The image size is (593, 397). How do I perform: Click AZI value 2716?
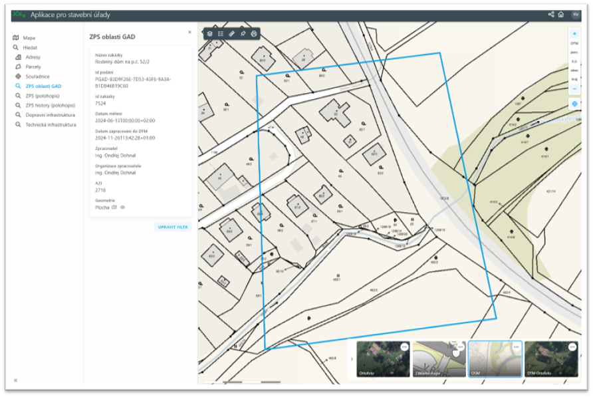coord(100,190)
